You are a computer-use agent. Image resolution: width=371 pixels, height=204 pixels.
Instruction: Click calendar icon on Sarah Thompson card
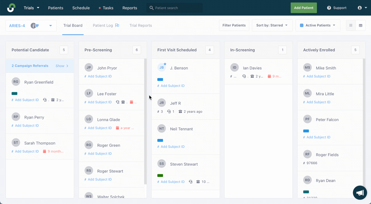click(x=45, y=151)
